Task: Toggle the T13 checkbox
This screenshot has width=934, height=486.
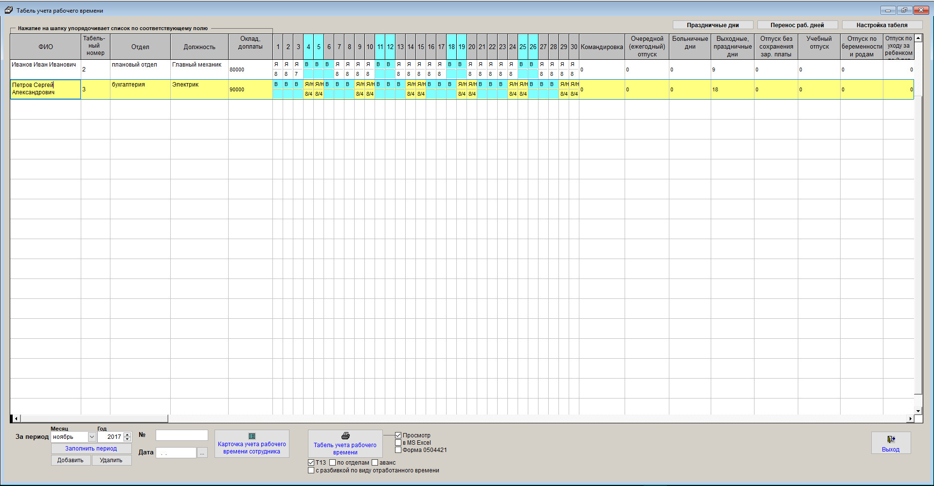Action: (311, 463)
